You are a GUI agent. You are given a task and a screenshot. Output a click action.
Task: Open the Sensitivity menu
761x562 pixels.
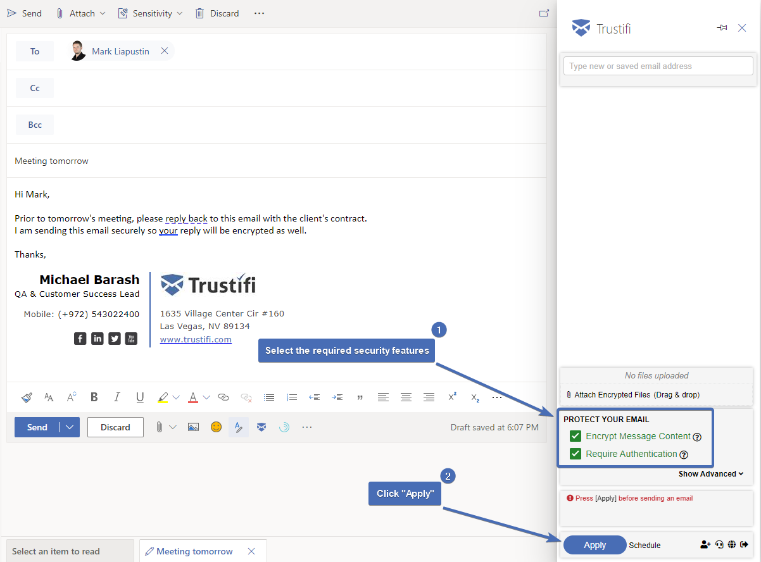point(150,13)
